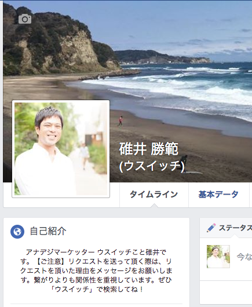The width and height of the screenshot is (252, 307).
Task: Click the bio paragraph starting アナデジマーケッター
Action: pyautogui.click(x=96, y=271)
